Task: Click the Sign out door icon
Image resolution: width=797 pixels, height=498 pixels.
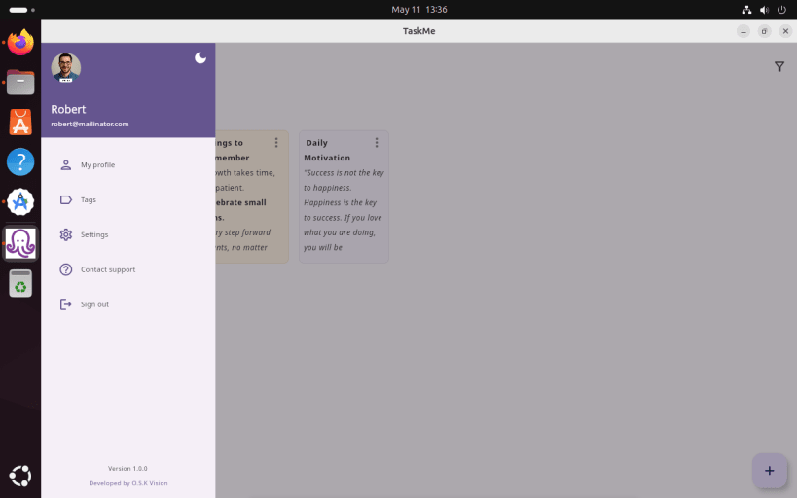Action: tap(66, 304)
